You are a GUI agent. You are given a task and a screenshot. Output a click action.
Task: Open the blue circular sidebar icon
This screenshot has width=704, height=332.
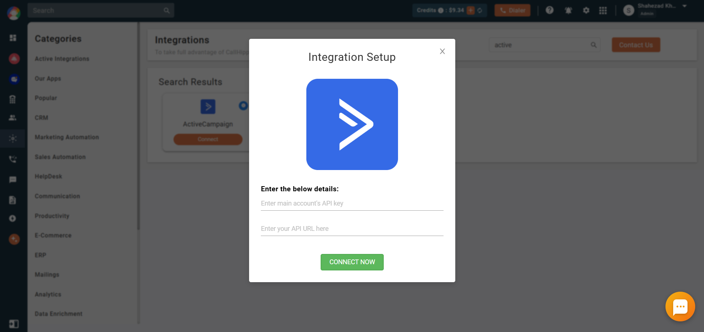click(x=14, y=79)
